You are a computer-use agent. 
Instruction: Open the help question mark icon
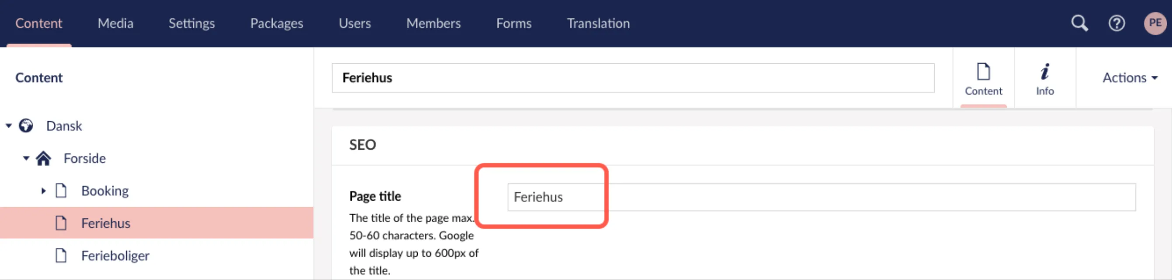tap(1117, 23)
